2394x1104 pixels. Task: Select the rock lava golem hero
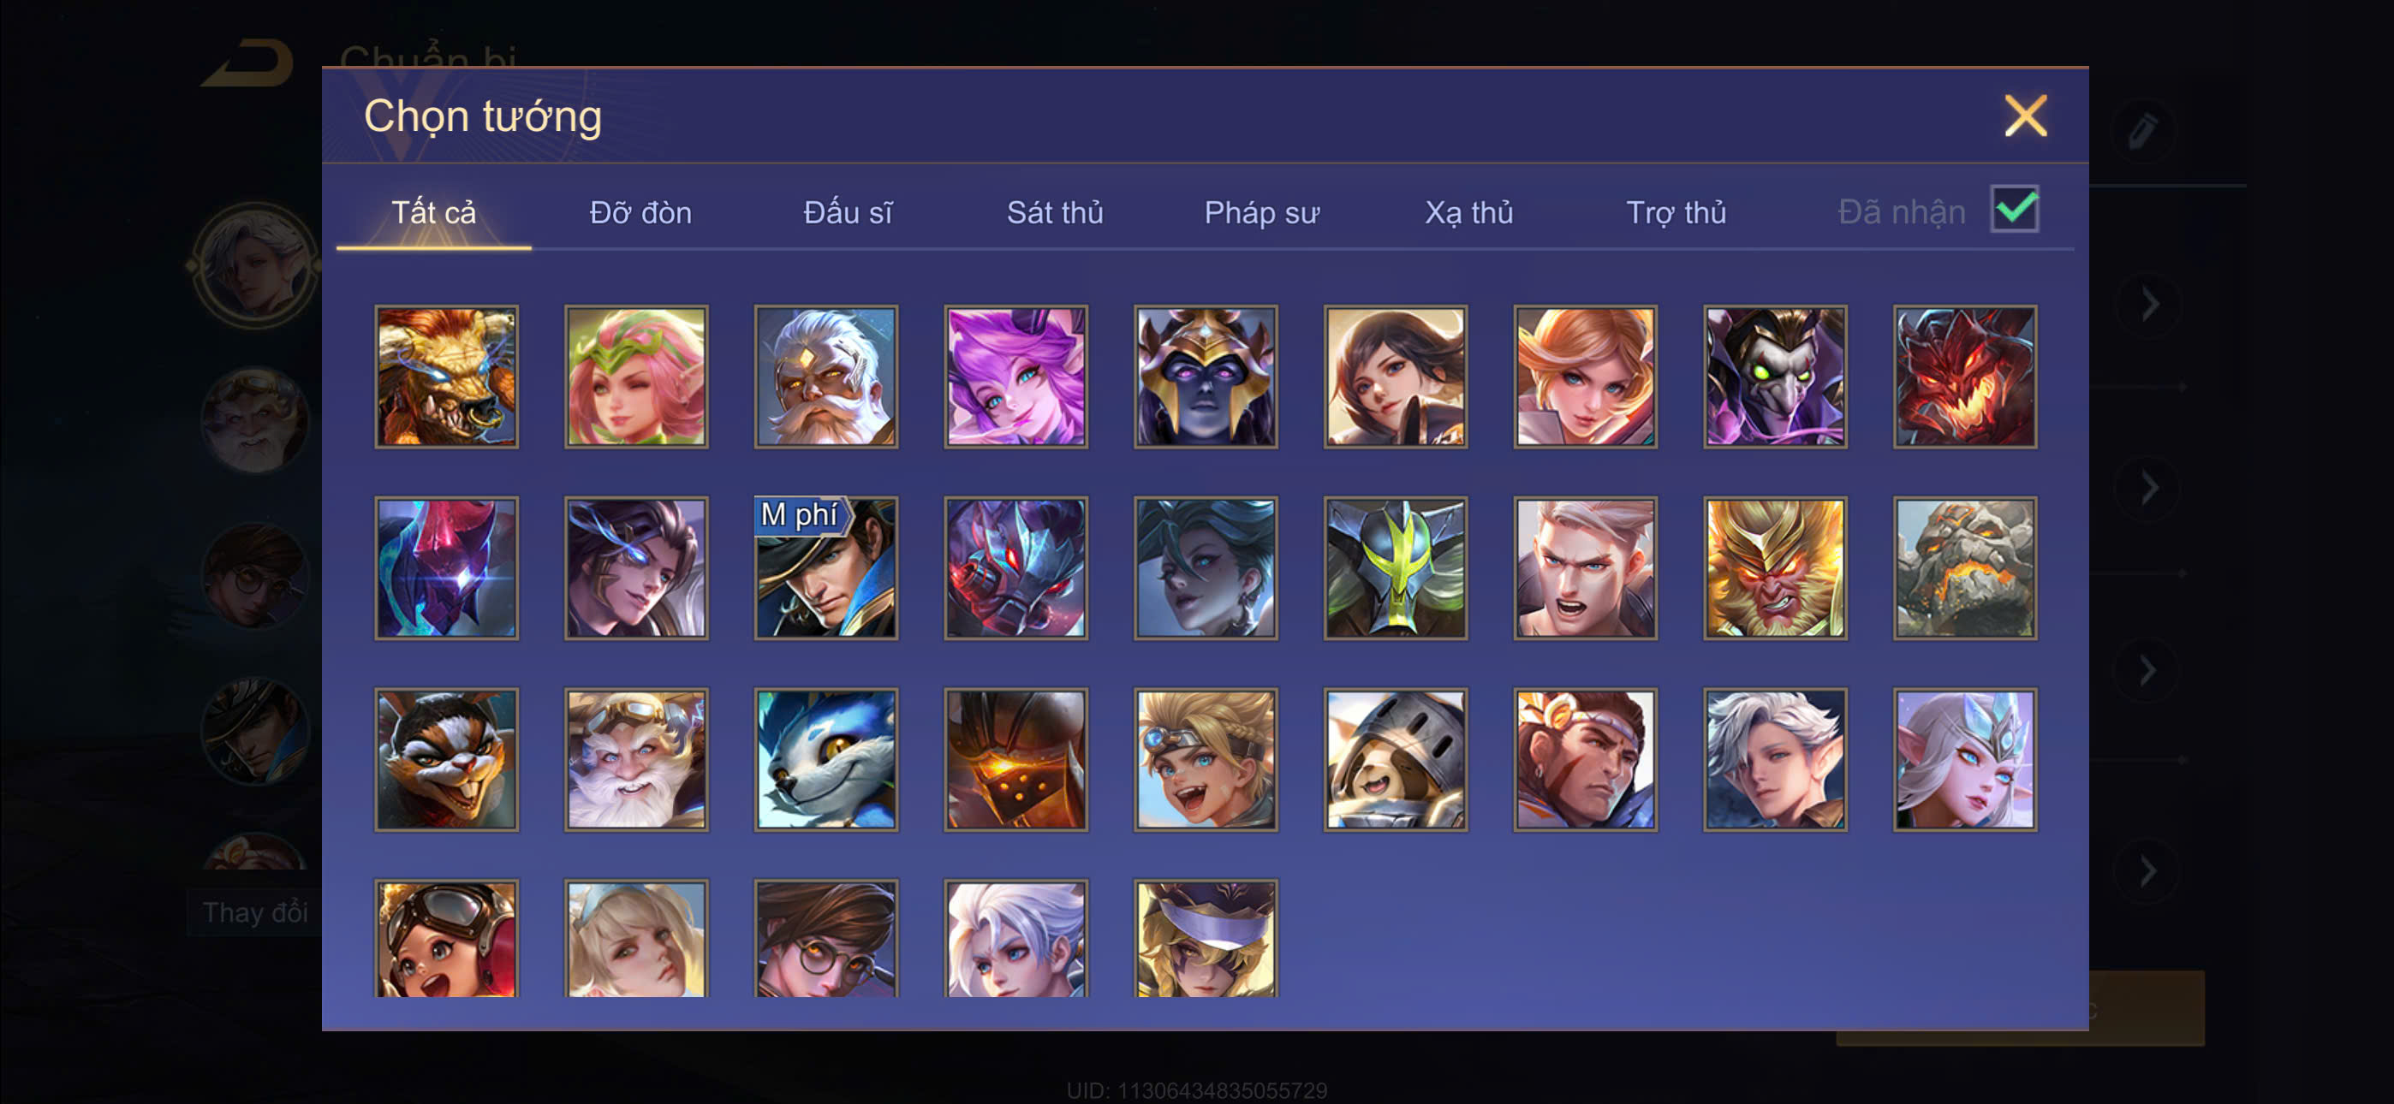(x=1966, y=567)
